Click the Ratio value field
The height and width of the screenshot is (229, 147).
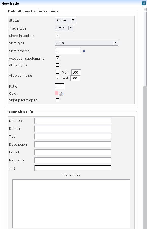[x=60, y=86]
